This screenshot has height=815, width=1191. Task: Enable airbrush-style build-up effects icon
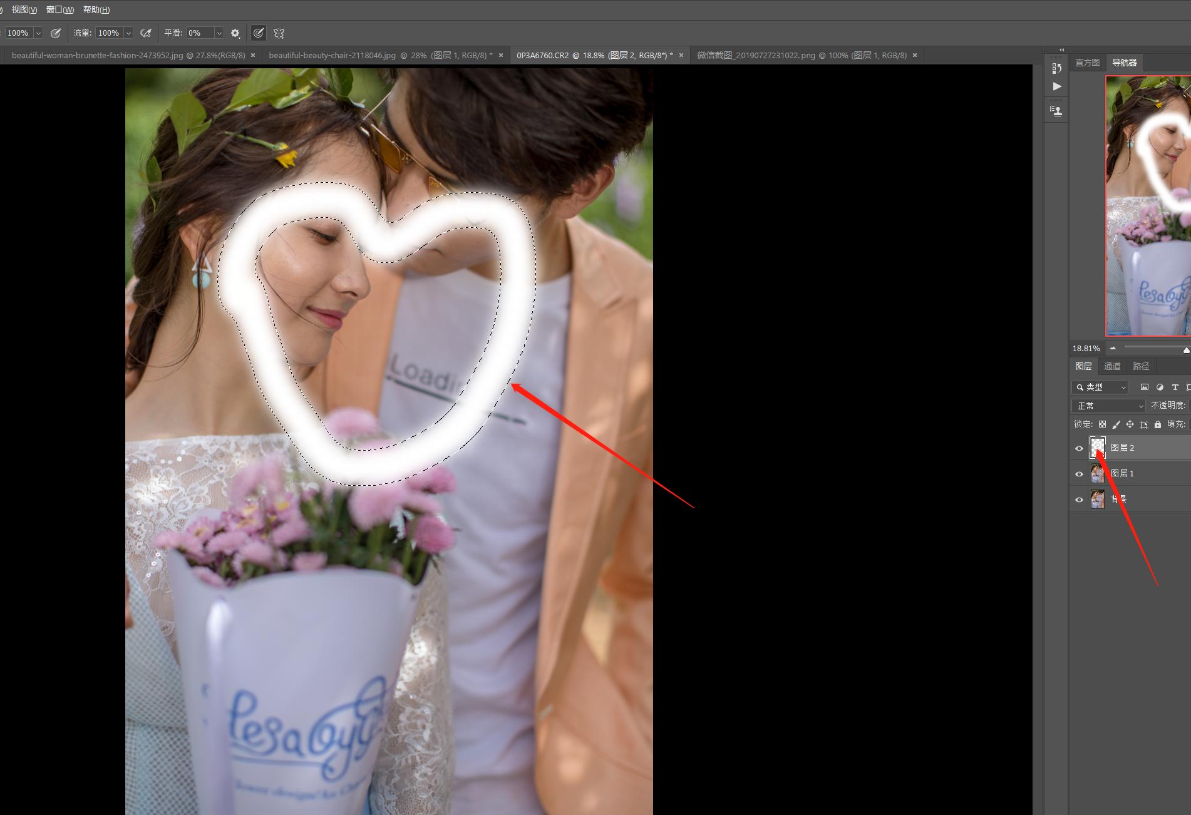coord(146,33)
